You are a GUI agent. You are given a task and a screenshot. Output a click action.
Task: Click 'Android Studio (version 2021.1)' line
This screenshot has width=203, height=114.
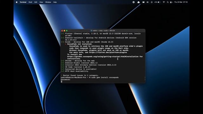tap(79, 63)
